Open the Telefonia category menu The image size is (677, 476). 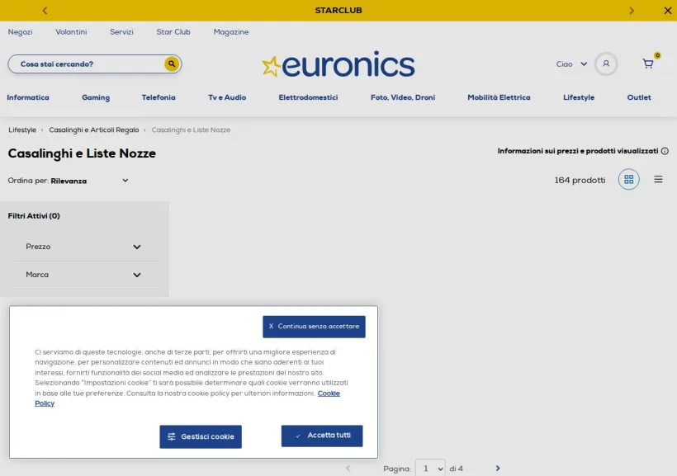[x=159, y=97]
